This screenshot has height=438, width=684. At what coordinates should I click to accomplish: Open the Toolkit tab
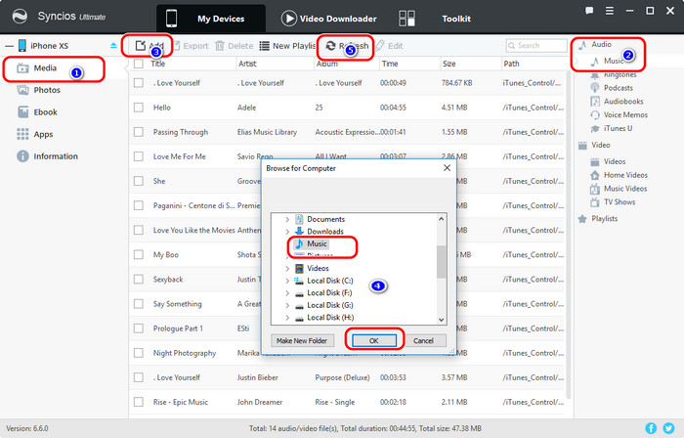[x=435, y=19]
